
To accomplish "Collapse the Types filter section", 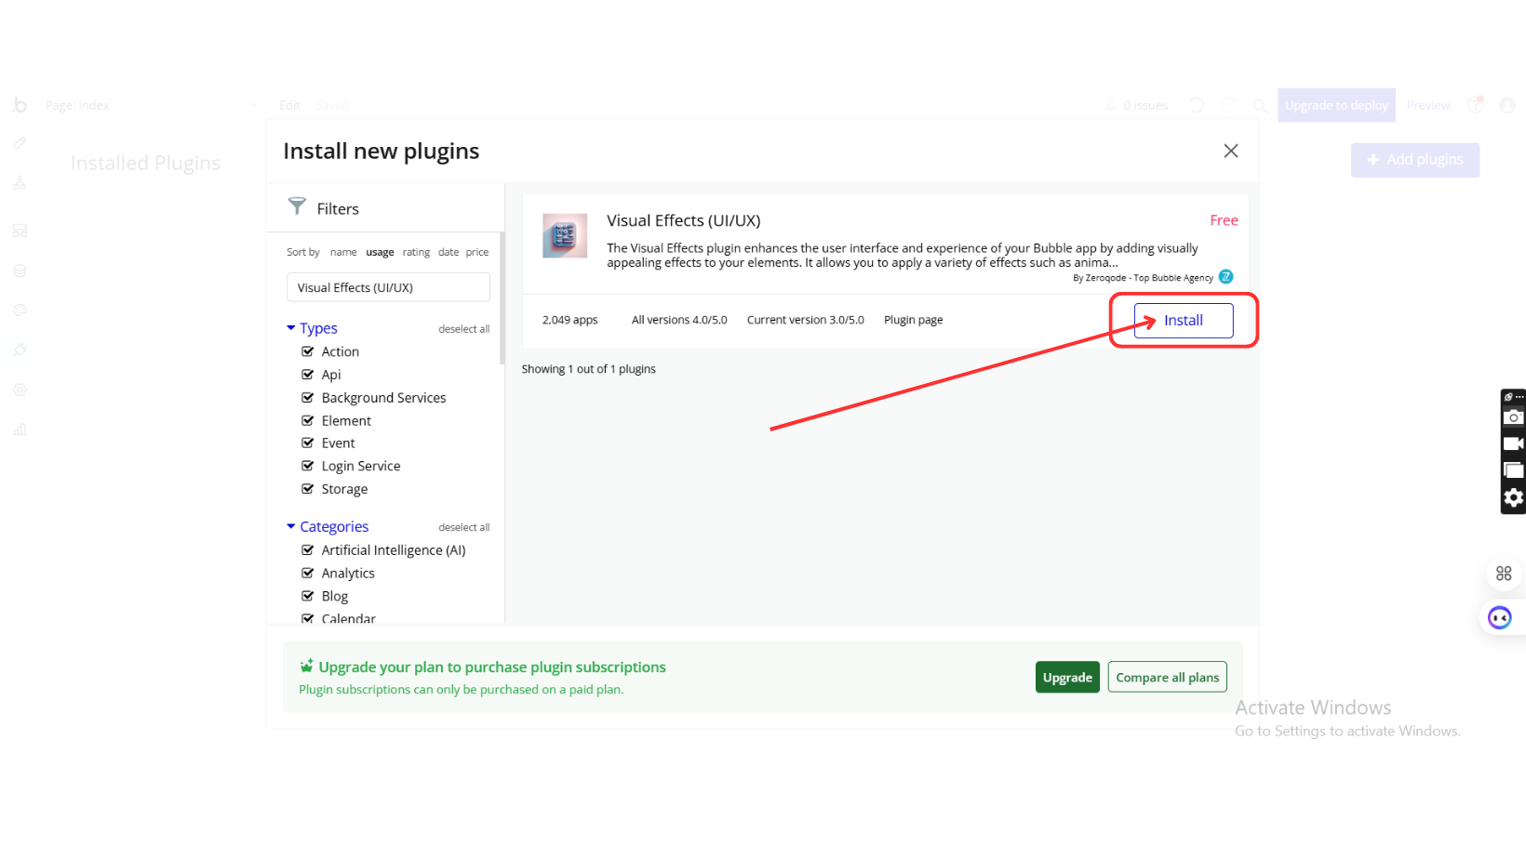I will pyautogui.click(x=291, y=328).
